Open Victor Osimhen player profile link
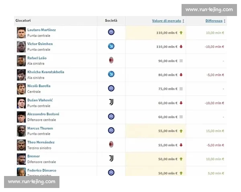The image size is (241, 192). [40, 44]
